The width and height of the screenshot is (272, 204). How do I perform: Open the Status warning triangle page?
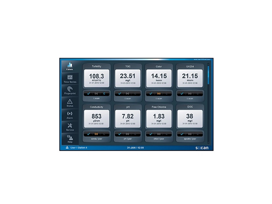pyautogui.click(x=69, y=102)
